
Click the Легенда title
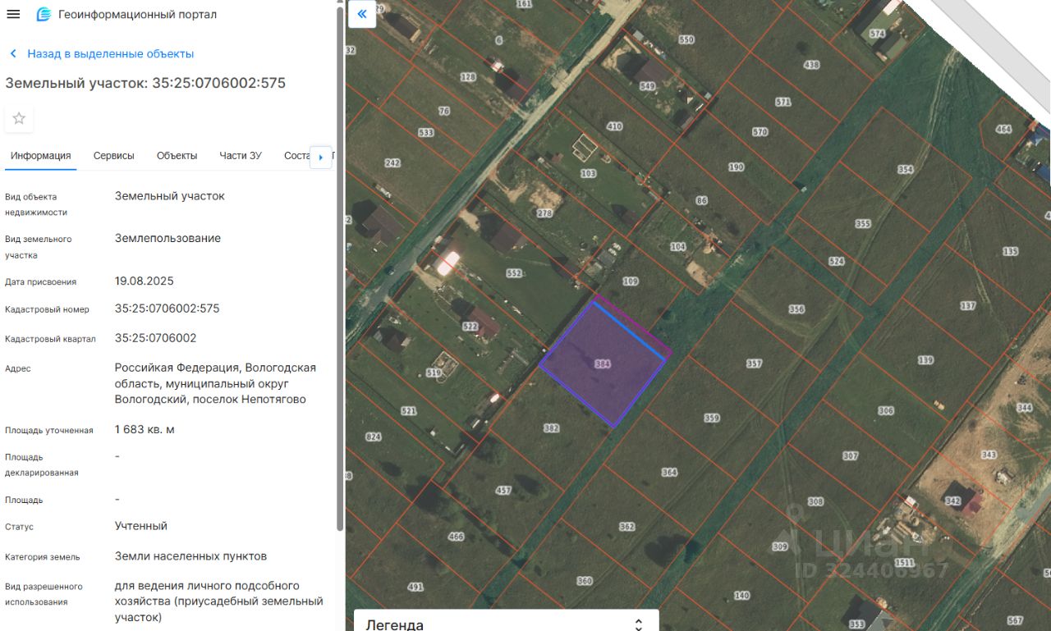click(395, 624)
